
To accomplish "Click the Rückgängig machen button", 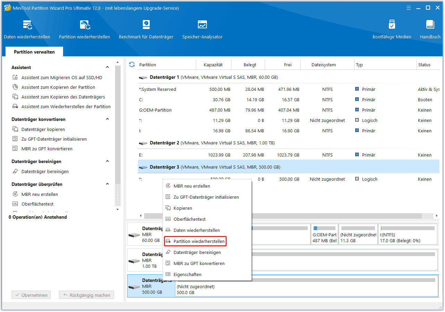I will coord(86,295).
